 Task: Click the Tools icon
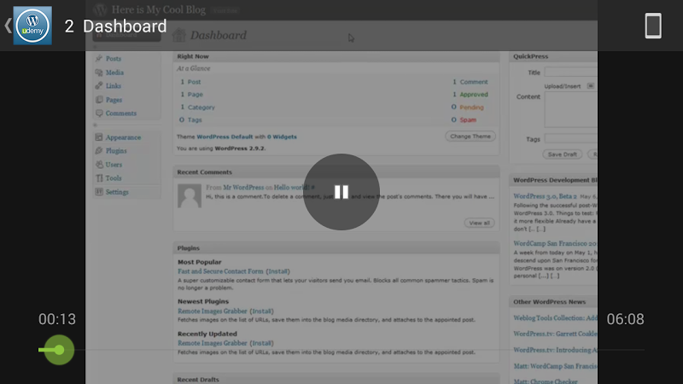click(x=99, y=178)
